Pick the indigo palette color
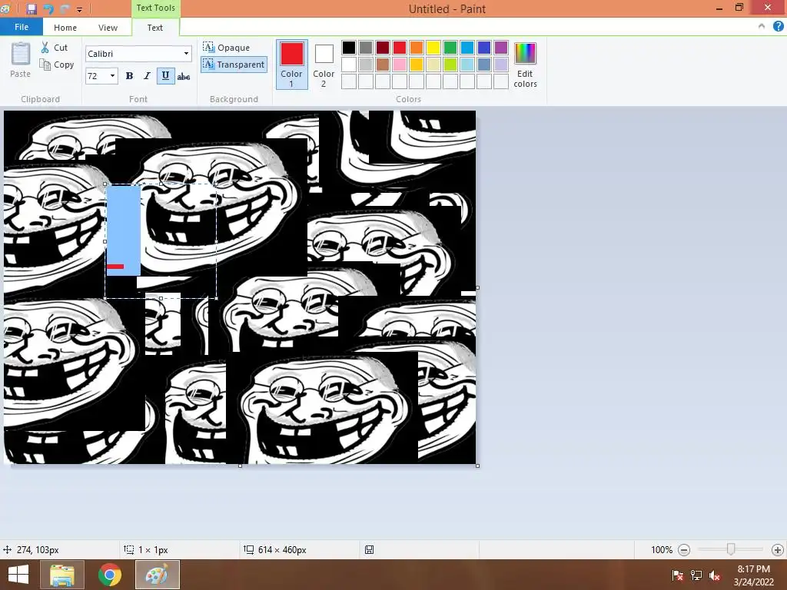Viewport: 787px width, 590px height. [484, 48]
